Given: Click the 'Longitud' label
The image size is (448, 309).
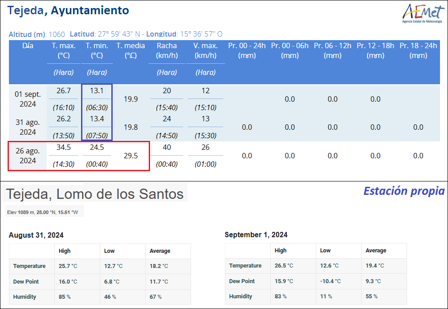Looking at the screenshot, I should click(x=161, y=34).
